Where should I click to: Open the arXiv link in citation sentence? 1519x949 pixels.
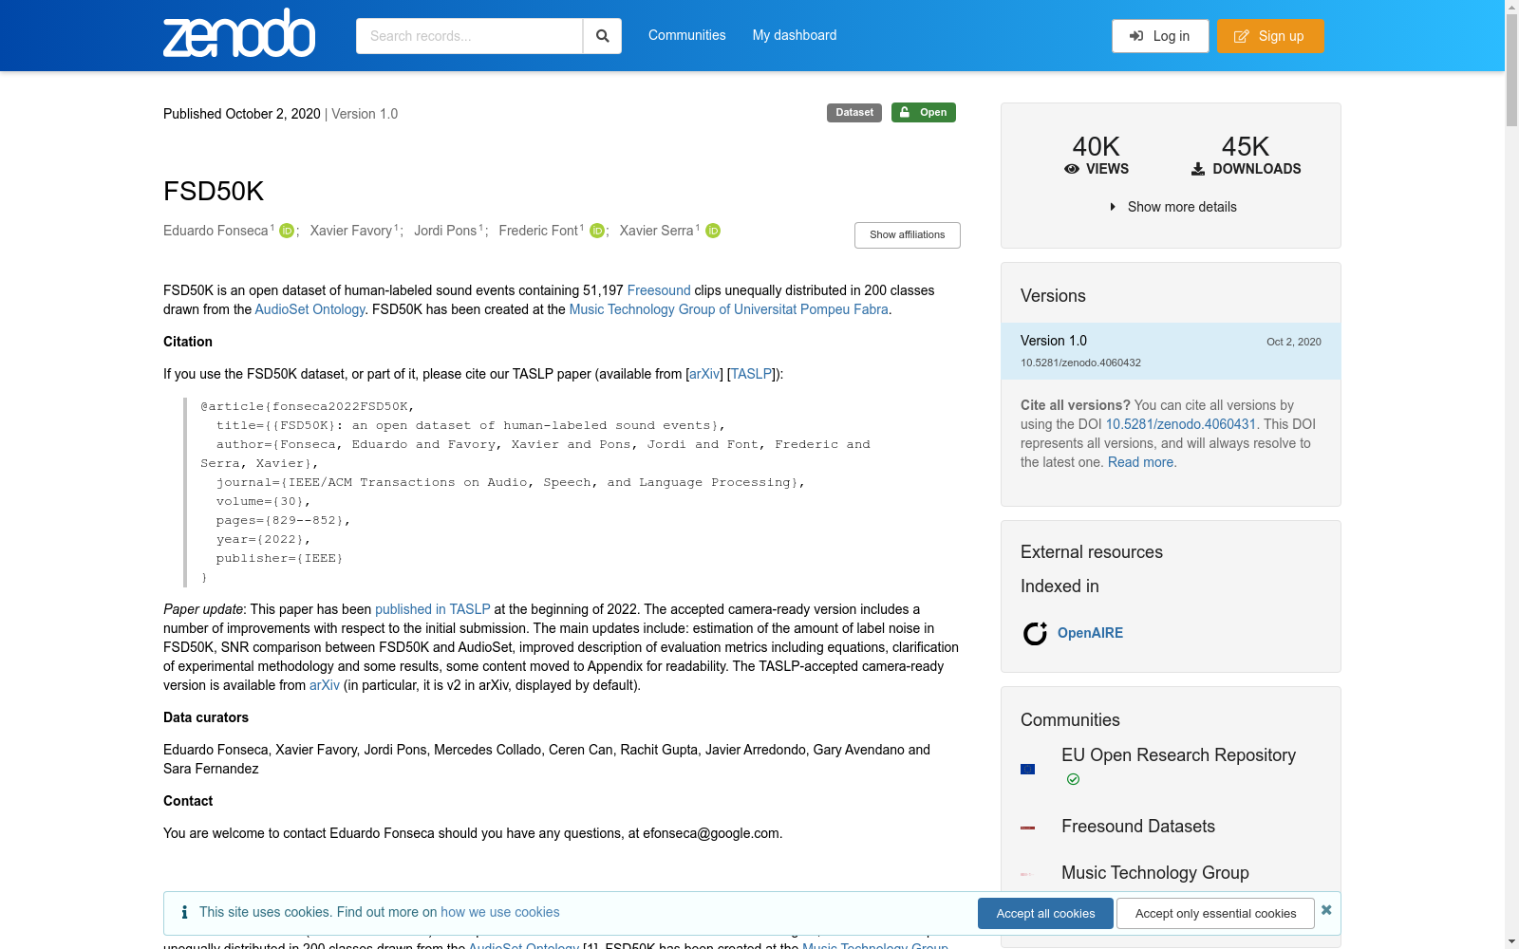click(704, 374)
